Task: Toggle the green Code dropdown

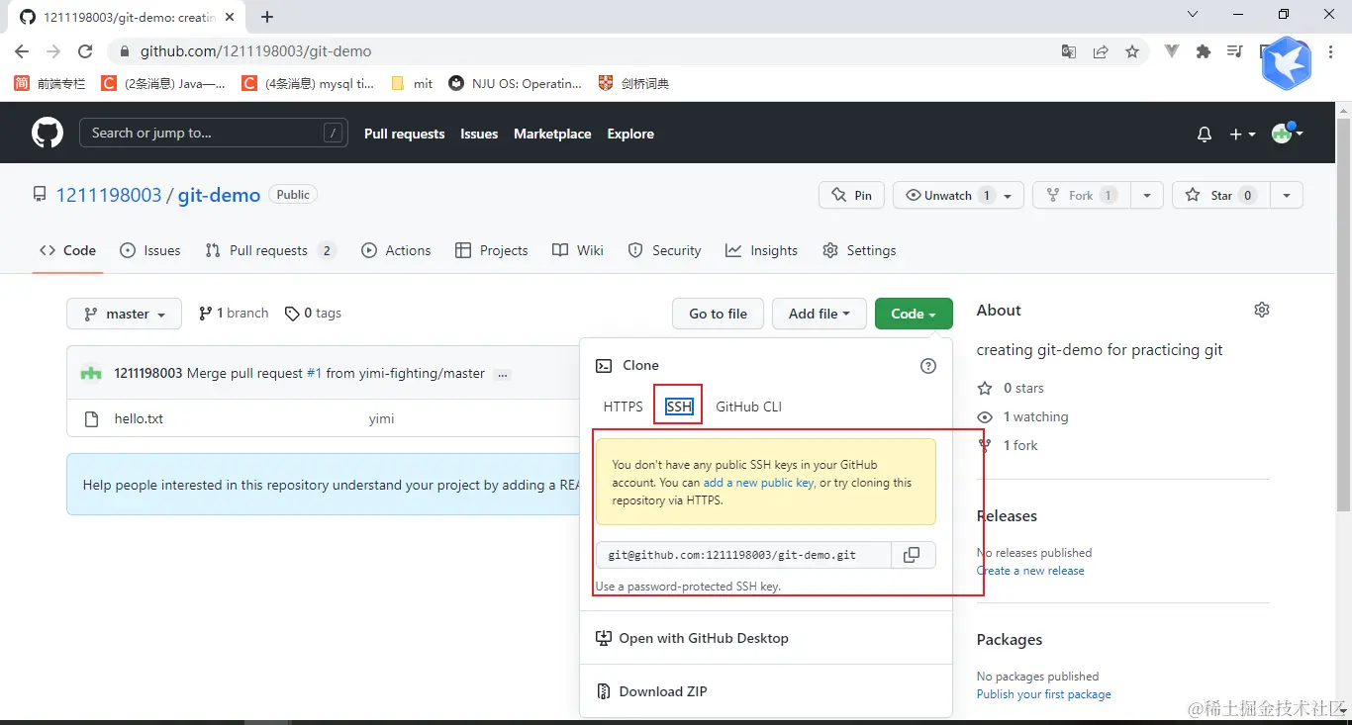Action: 914,314
